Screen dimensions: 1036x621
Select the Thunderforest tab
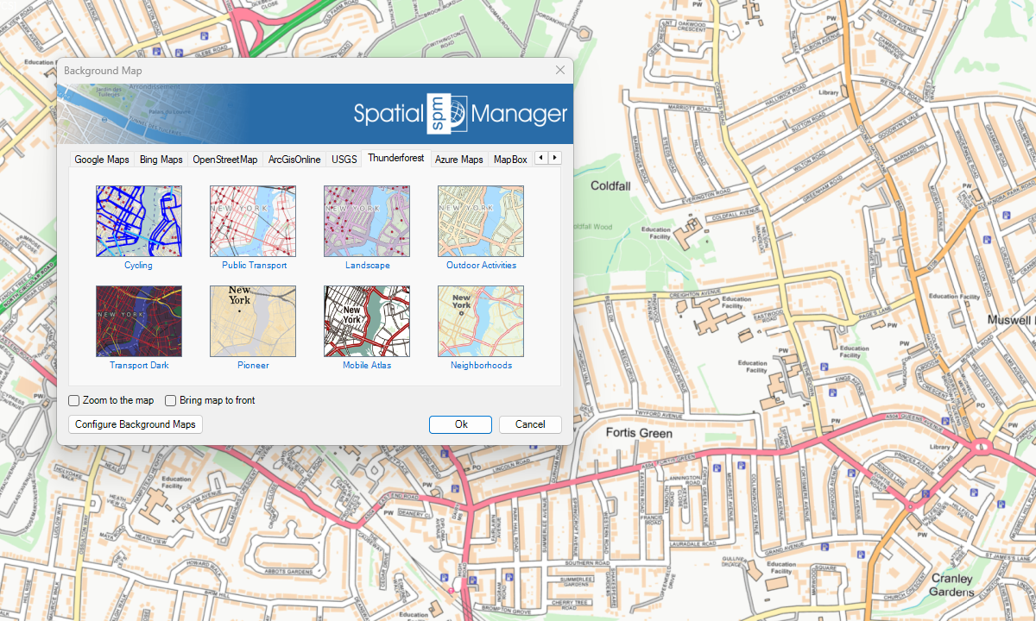(395, 158)
